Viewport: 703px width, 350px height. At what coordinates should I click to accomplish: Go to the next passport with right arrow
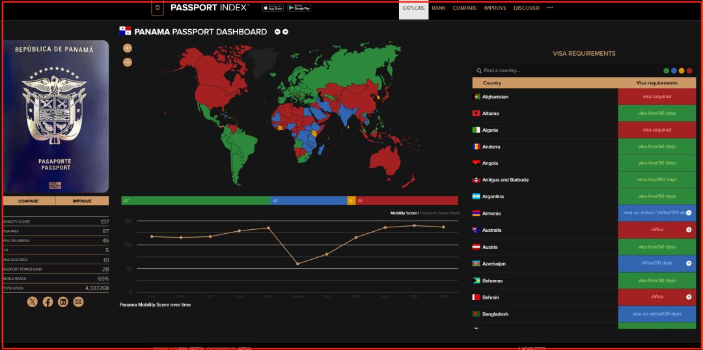(x=285, y=32)
